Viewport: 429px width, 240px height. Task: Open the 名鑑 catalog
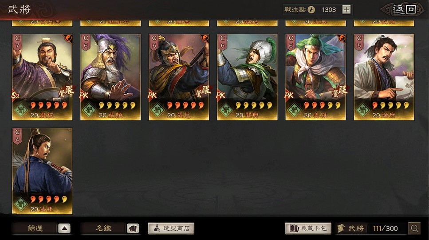[x=103, y=228]
